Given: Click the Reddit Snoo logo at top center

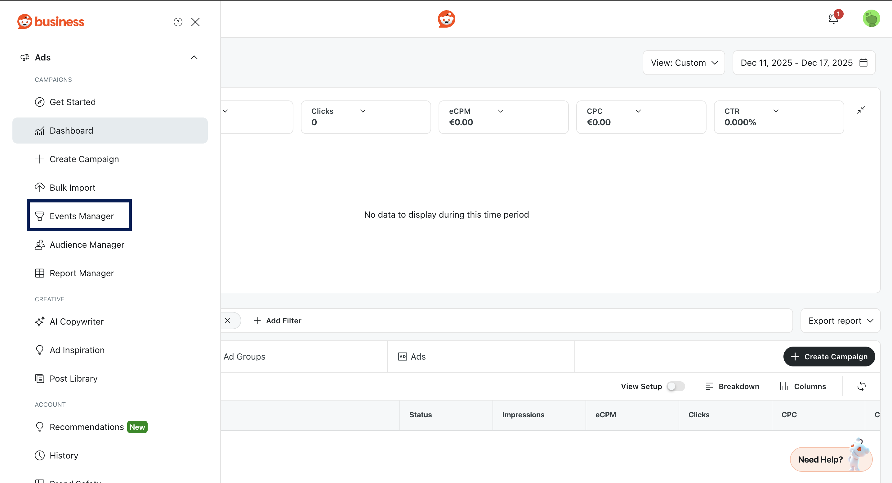Looking at the screenshot, I should (x=446, y=19).
